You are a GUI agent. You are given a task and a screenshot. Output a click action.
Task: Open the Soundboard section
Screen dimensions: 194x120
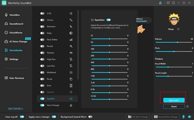click(x=14, y=24)
